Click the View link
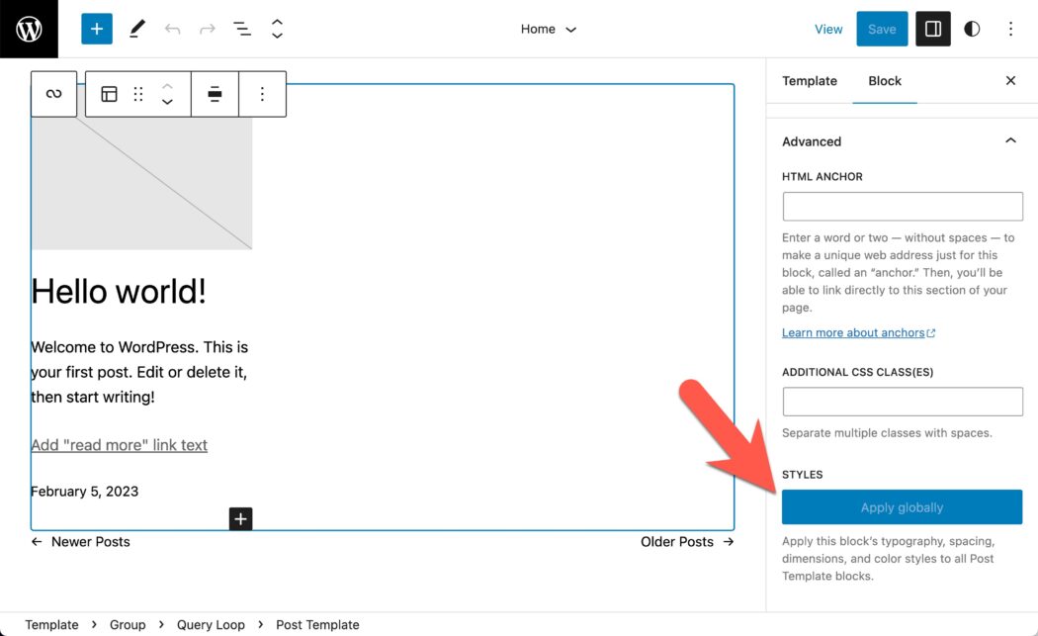1038x636 pixels. (828, 29)
